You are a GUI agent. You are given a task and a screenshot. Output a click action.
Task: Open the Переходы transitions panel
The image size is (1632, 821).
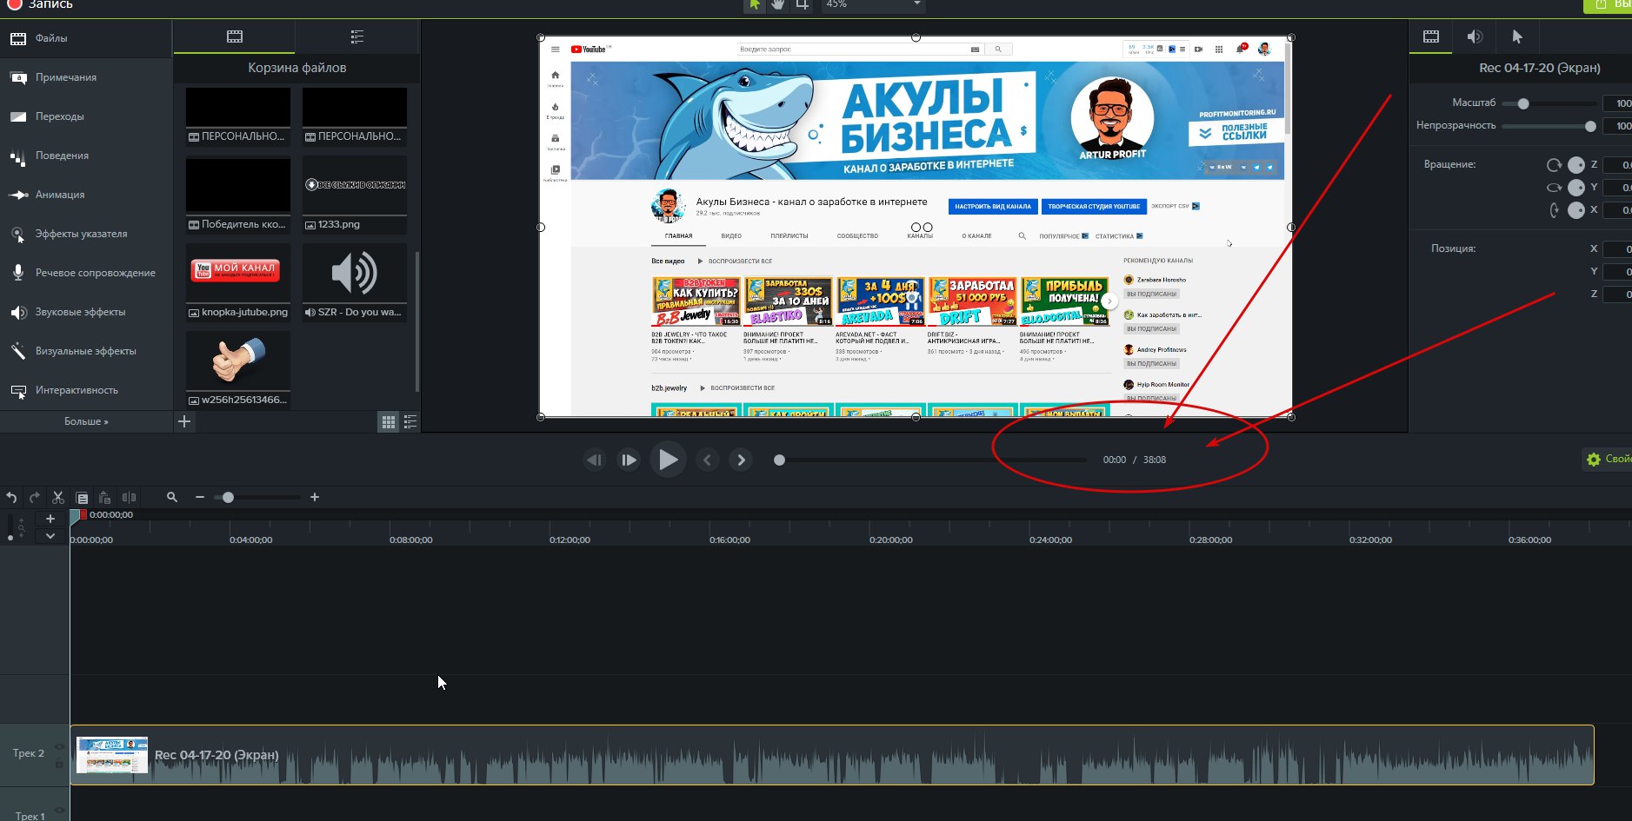(x=86, y=116)
